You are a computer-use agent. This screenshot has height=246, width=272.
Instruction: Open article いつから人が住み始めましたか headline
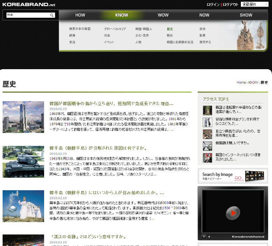(107, 193)
